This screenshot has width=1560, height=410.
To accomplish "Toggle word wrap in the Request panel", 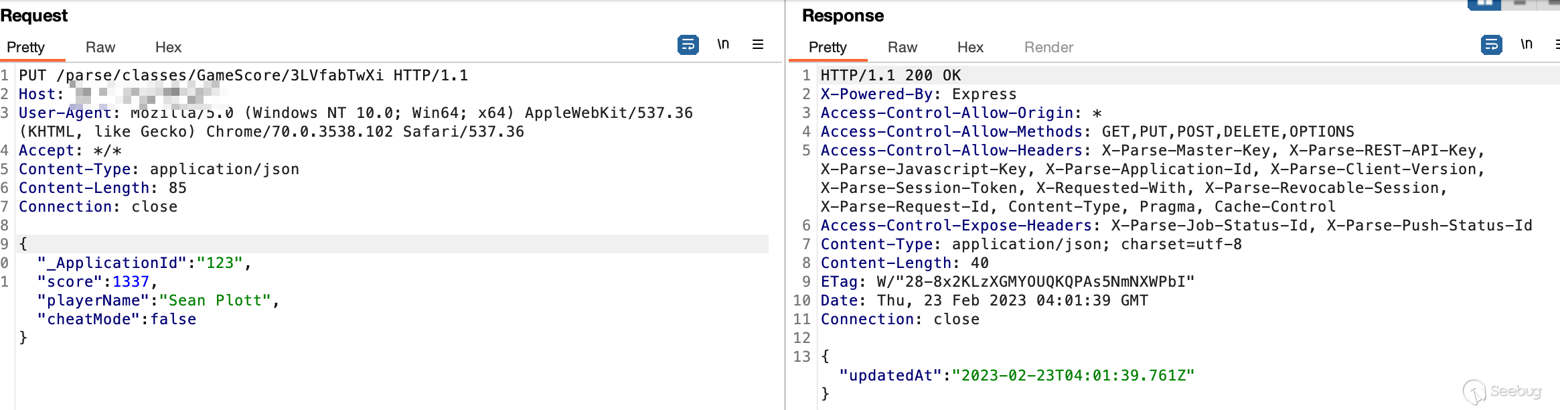I will coord(688,45).
